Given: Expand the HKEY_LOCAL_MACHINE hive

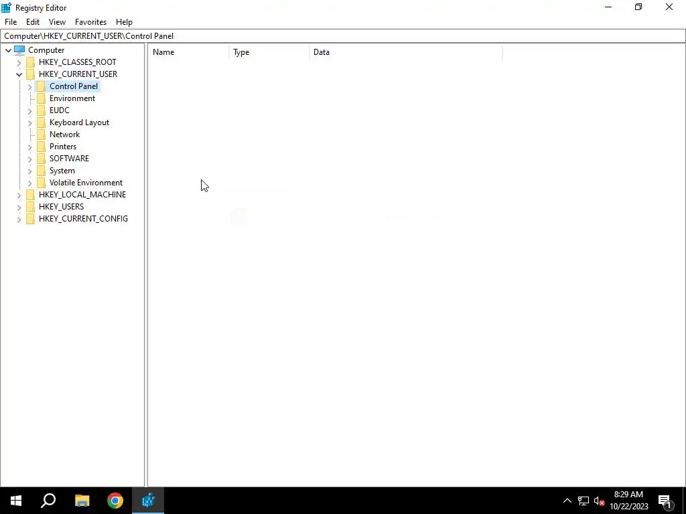Looking at the screenshot, I should pos(19,195).
